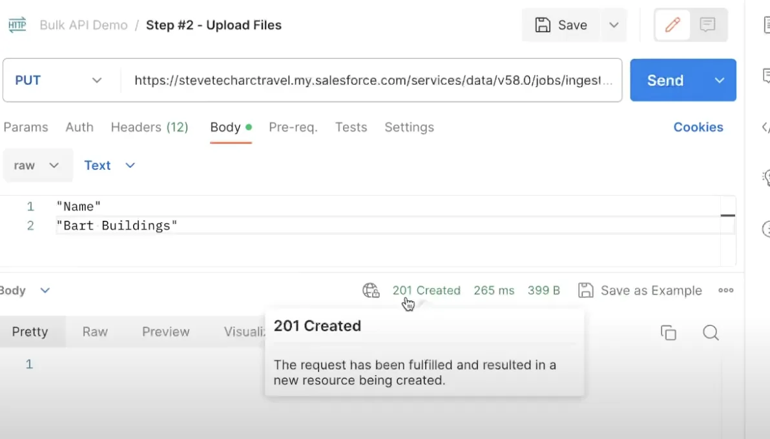Open the three-dot response options menu
Screen dimensions: 770x439
point(726,291)
